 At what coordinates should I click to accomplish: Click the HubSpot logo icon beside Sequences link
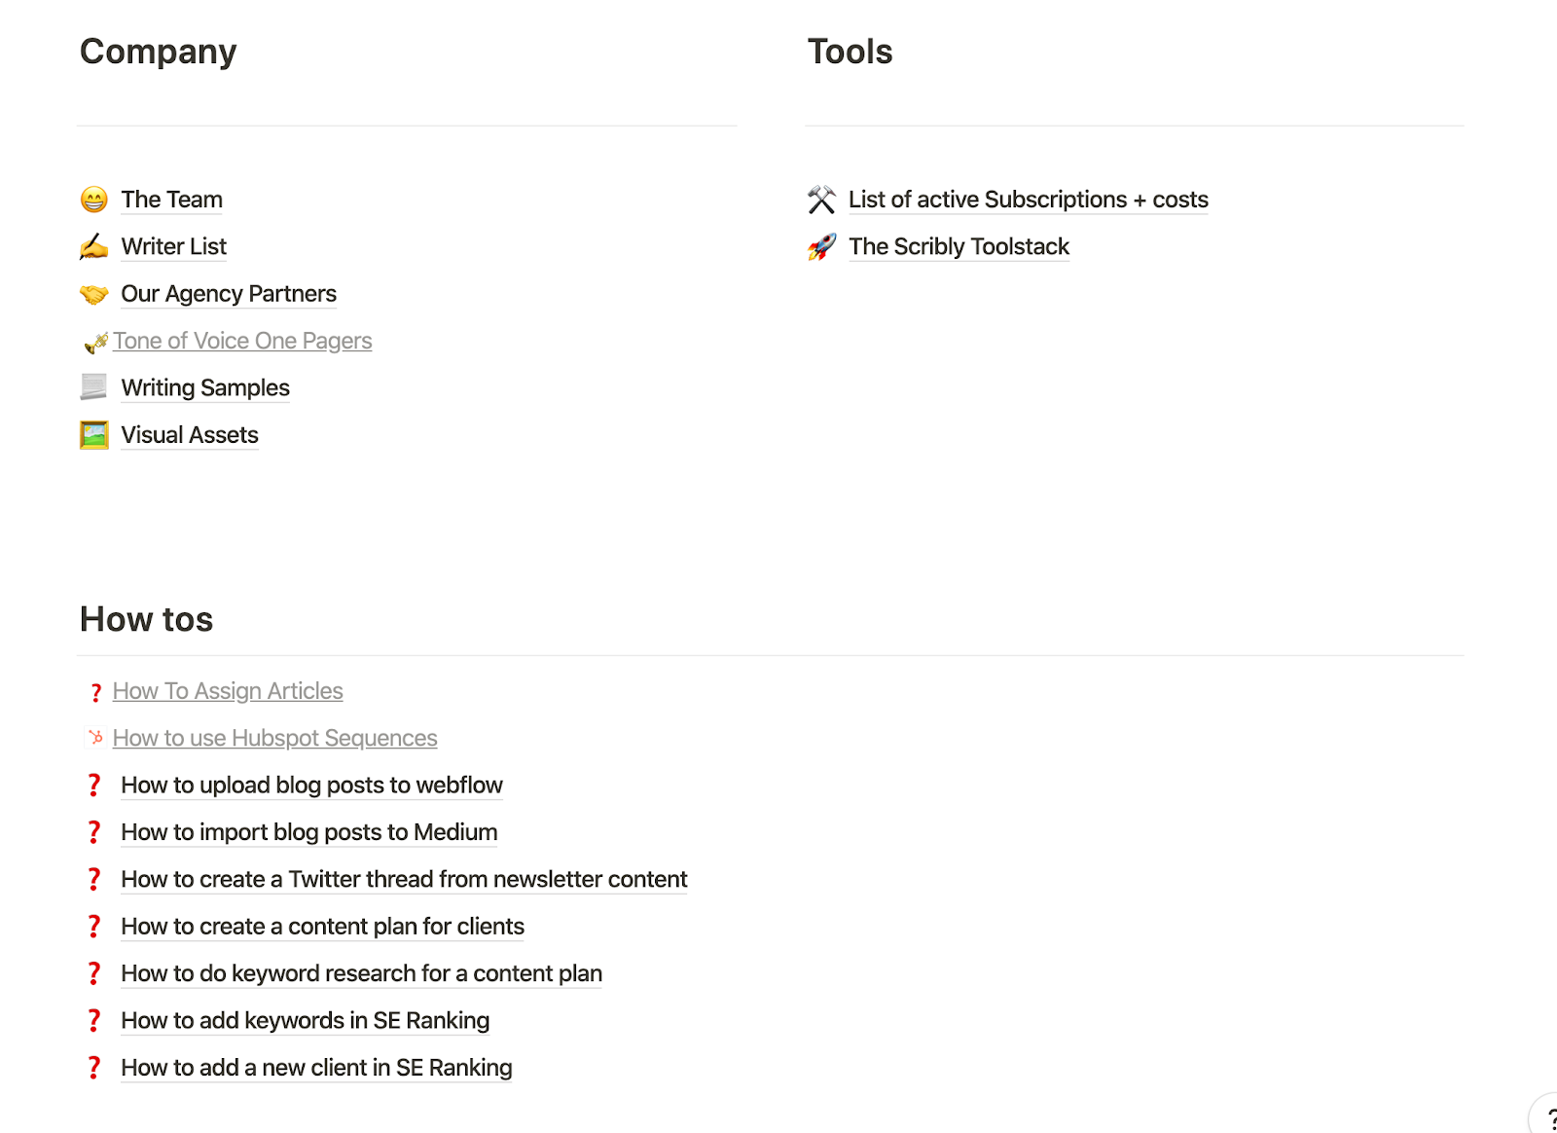click(x=95, y=738)
